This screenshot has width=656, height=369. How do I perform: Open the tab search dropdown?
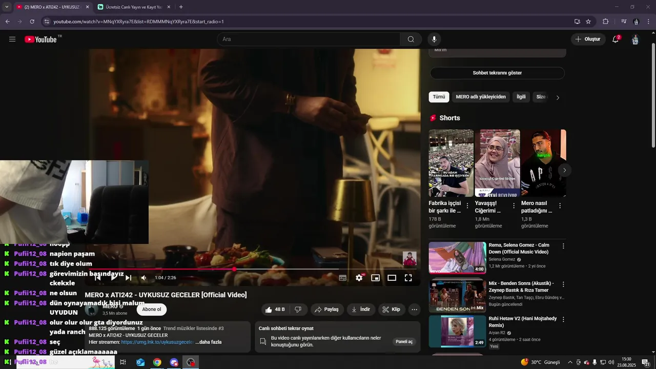coord(7,7)
